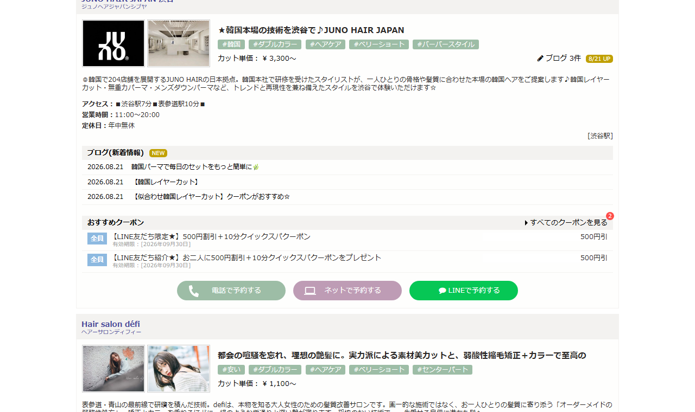
Task: Select the #バーバースタイル tag
Action: pos(446,44)
